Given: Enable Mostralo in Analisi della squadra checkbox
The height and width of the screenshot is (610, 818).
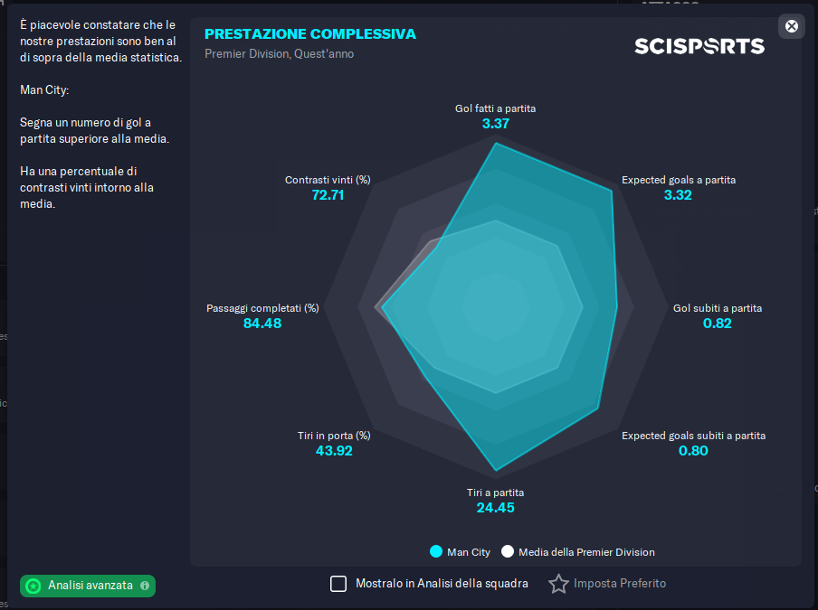Looking at the screenshot, I should point(338,584).
